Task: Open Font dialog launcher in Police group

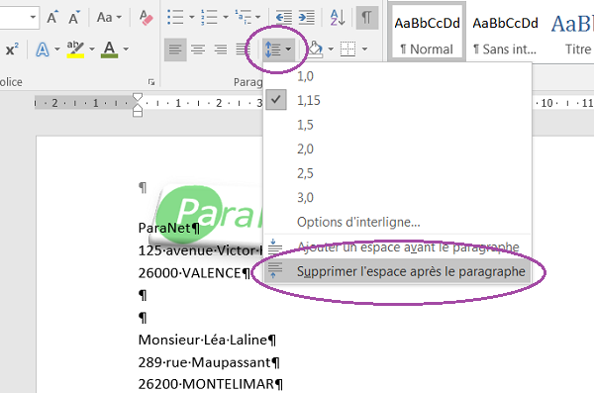Action: [151, 82]
